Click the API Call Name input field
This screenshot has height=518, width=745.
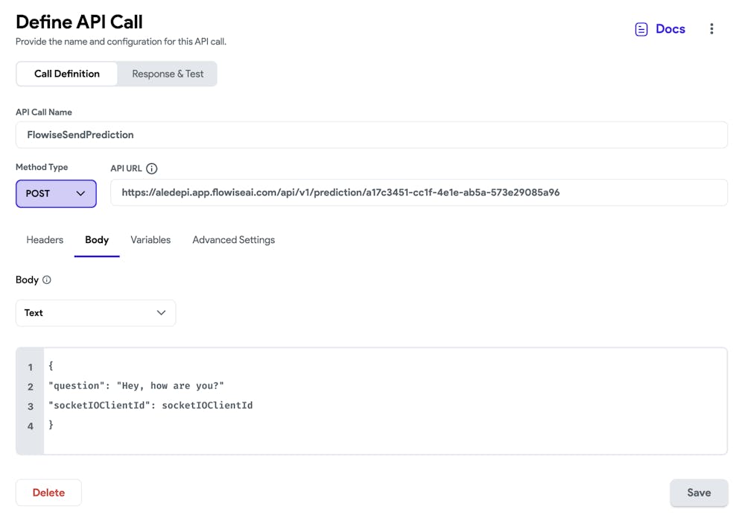tap(371, 135)
